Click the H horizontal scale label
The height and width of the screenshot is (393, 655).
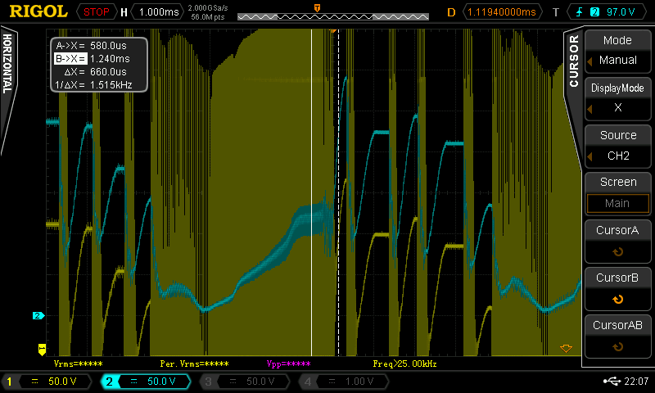(x=124, y=12)
